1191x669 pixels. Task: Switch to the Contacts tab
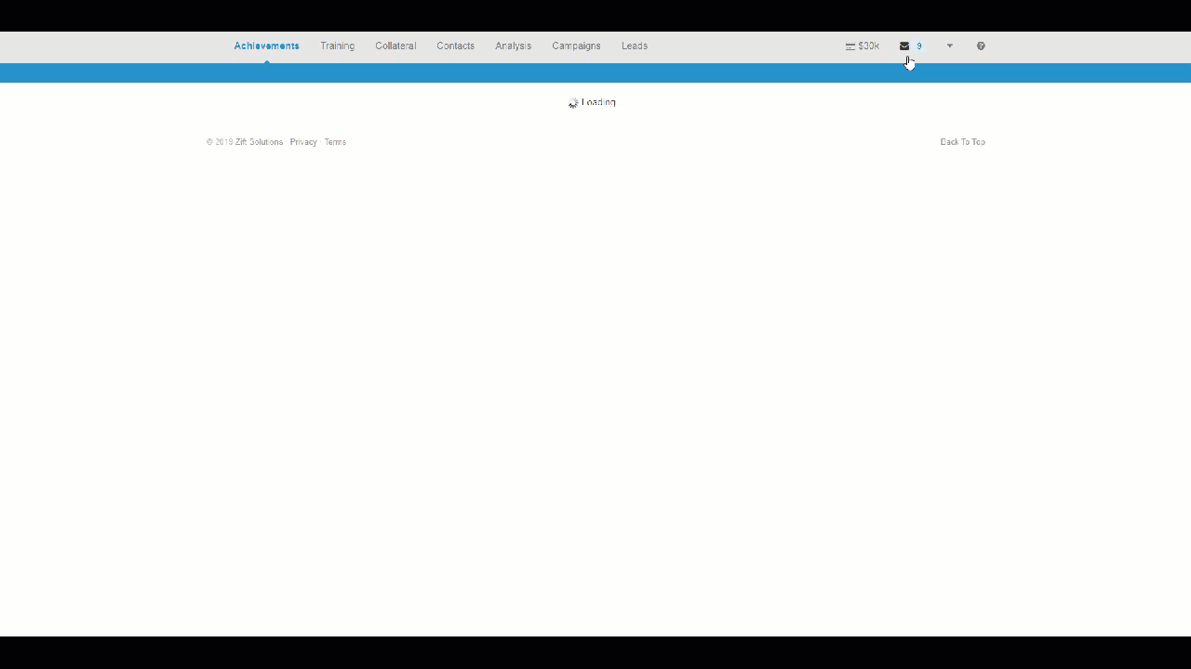click(x=456, y=46)
